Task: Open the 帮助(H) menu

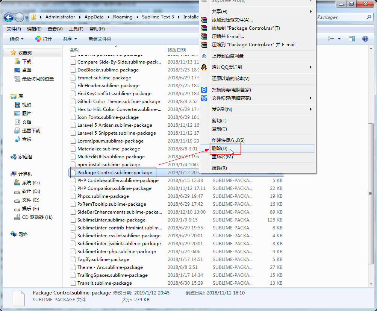Action: pyautogui.click(x=97, y=29)
